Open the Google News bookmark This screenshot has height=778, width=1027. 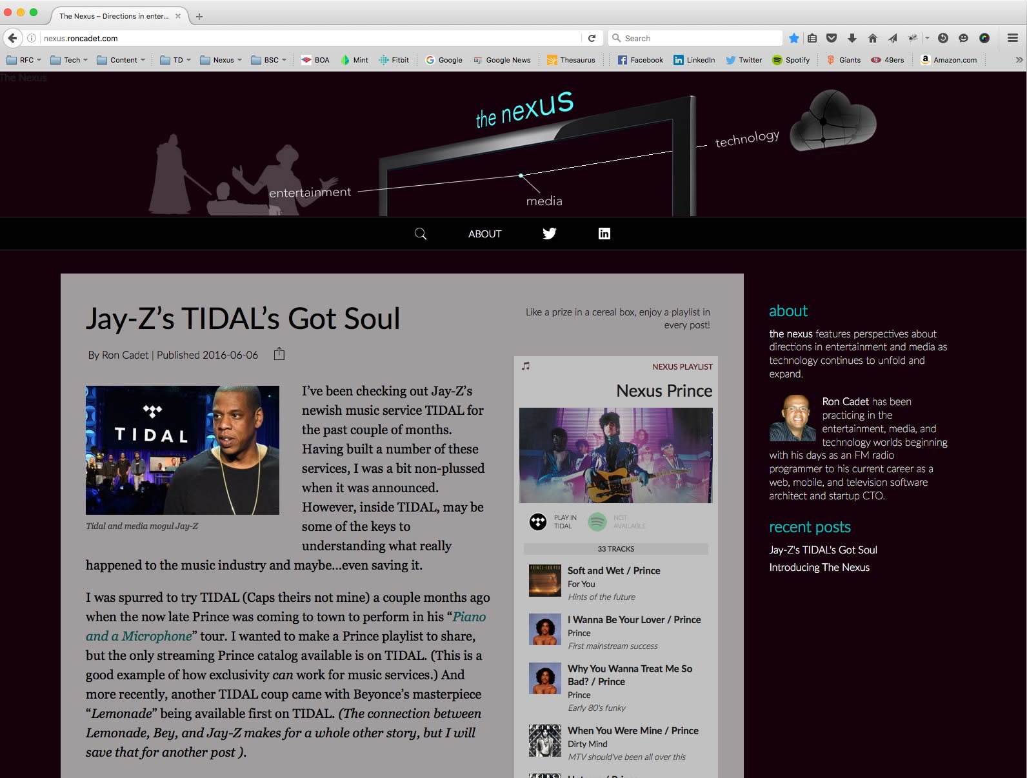(x=502, y=60)
